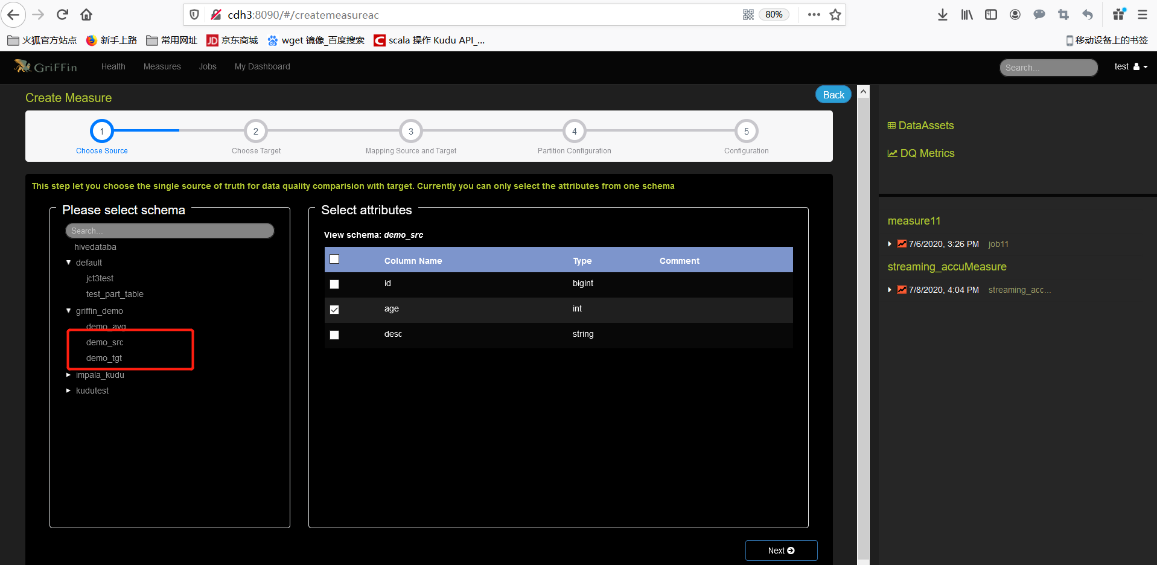Click the Back button

[833, 95]
